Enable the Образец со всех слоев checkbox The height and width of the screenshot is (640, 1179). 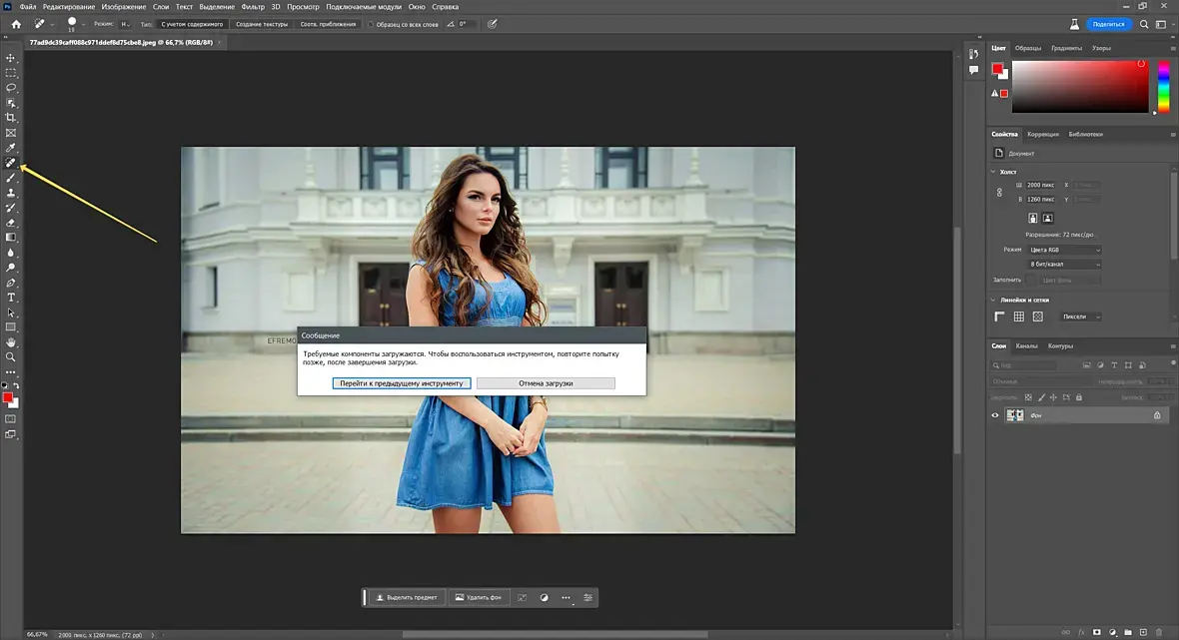(372, 24)
